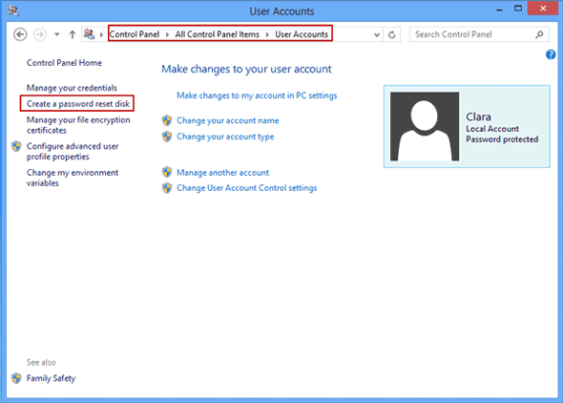Open Change your account name
Screen dimensions: 563x403
(x=228, y=120)
